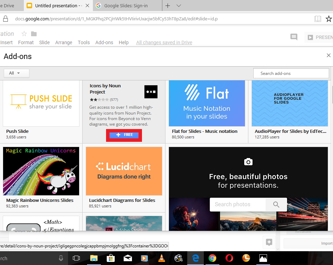Click All changes saved in Drive link

164,42
